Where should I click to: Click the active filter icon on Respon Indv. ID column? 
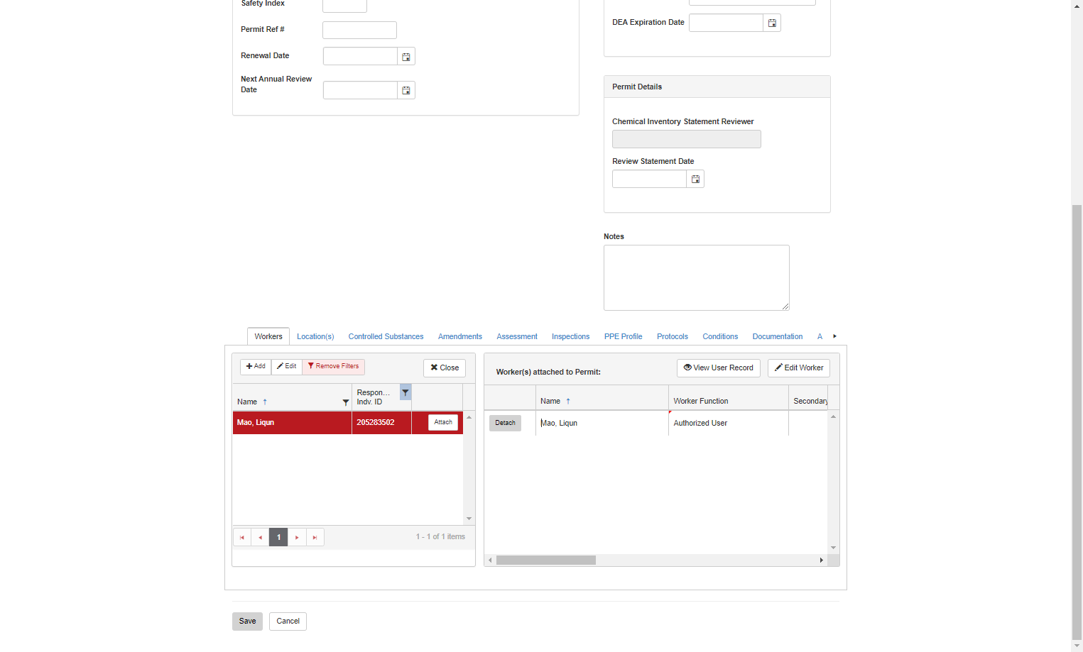[x=406, y=392]
